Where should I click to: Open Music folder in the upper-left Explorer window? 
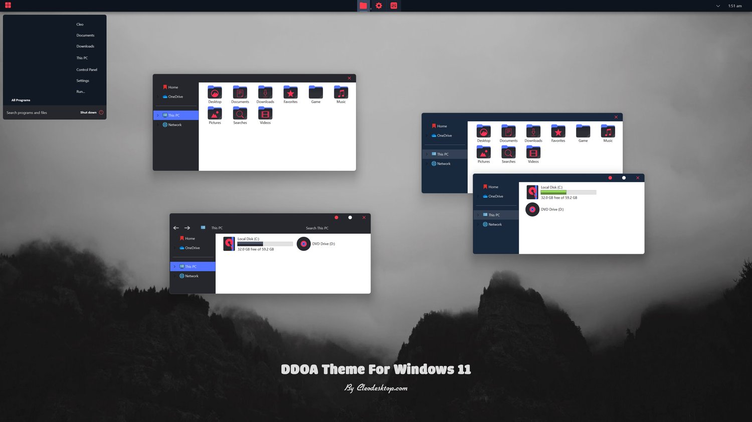pos(341,95)
